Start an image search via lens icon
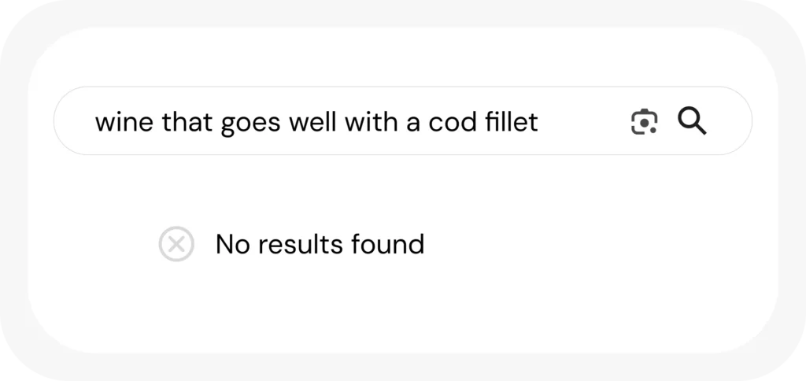The image size is (806, 381). [644, 121]
